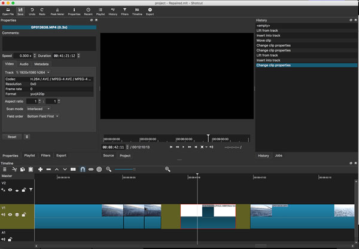
Task: Adjust the player timecode stepper
Action: pos(127,147)
